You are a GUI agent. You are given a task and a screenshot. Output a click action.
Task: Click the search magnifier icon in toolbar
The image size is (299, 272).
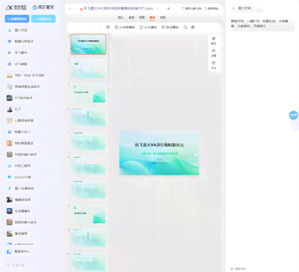[185, 27]
